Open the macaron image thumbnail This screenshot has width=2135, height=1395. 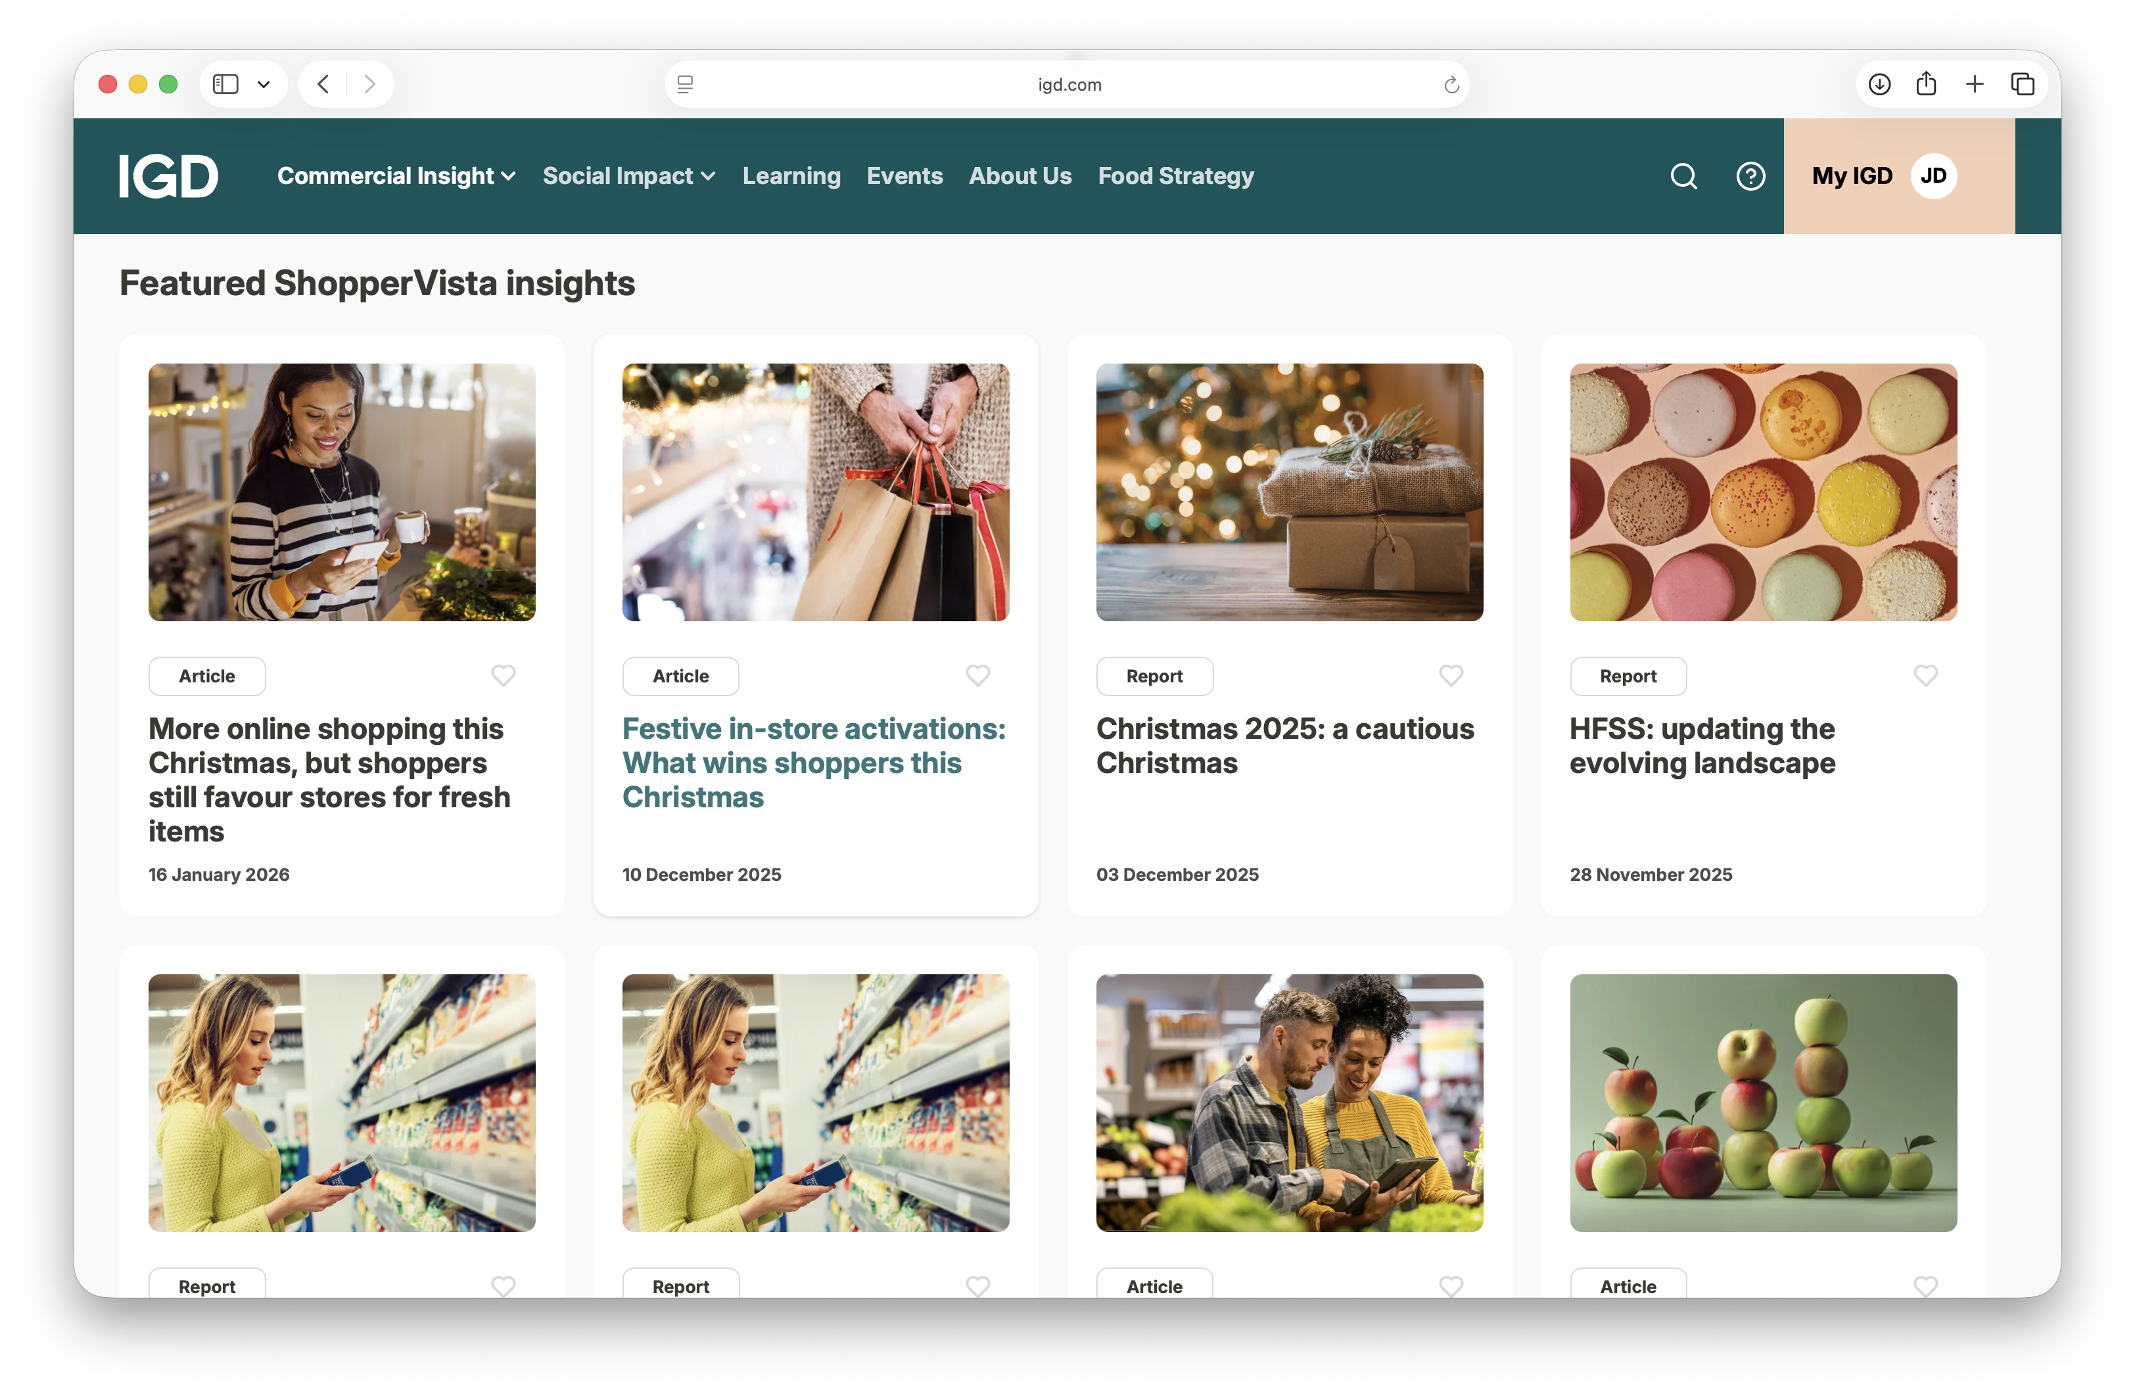[x=1762, y=492]
